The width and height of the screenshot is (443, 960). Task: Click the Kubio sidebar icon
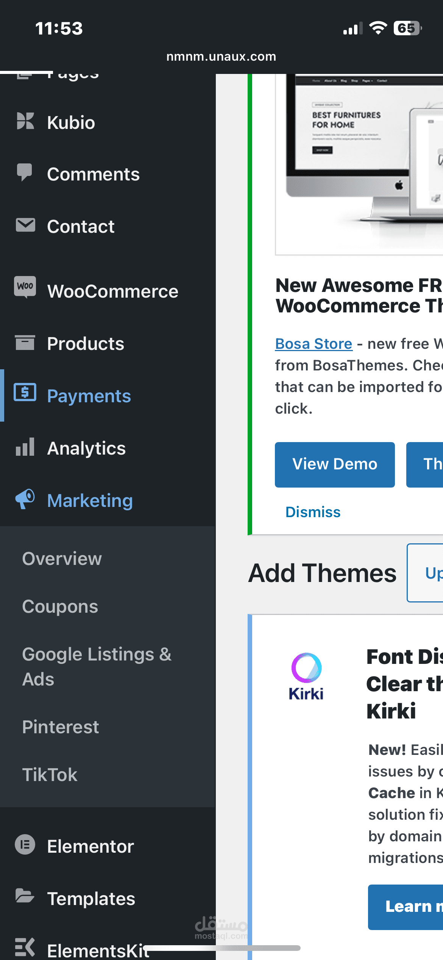coord(25,121)
